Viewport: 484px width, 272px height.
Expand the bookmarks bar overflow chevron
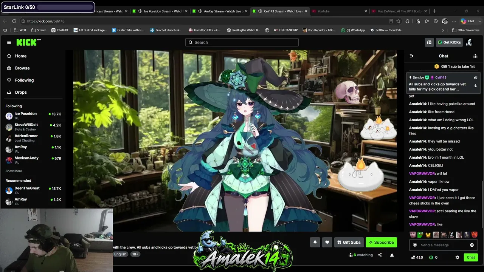[443, 30]
